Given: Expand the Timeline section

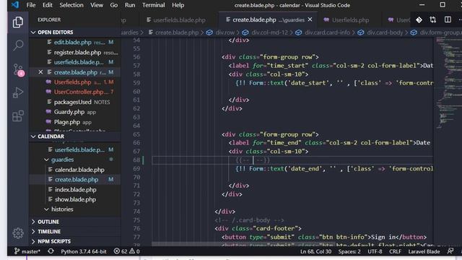Looking at the screenshot, I should pos(75,231).
